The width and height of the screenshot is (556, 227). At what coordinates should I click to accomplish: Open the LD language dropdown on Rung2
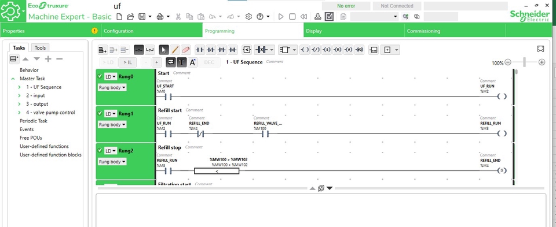pyautogui.click(x=110, y=151)
